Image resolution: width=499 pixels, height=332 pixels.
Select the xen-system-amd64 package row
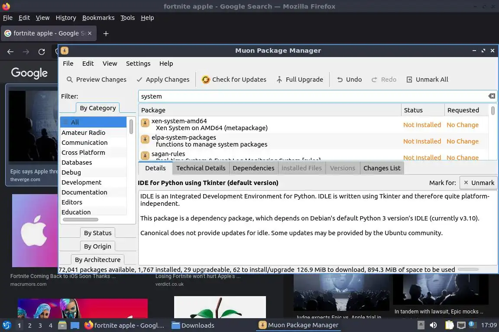(314, 124)
